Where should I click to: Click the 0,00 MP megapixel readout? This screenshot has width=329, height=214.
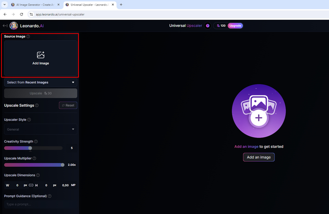pos(69,185)
